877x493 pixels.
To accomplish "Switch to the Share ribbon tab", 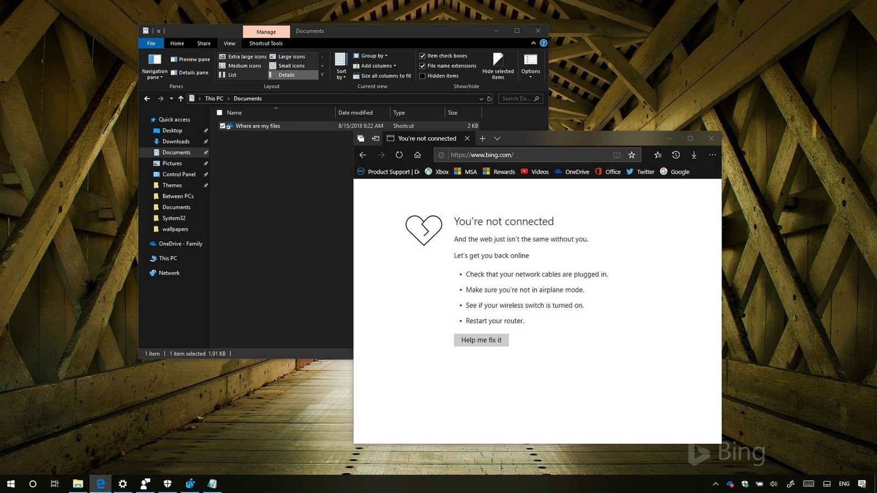I will click(x=204, y=43).
